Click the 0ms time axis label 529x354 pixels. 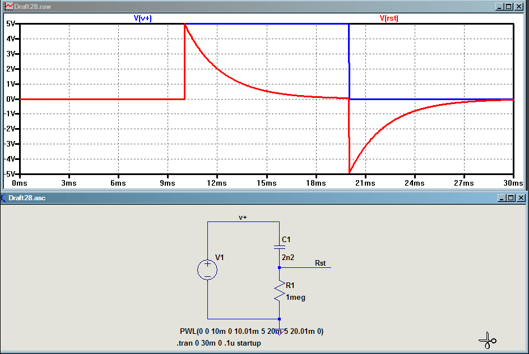(20, 183)
